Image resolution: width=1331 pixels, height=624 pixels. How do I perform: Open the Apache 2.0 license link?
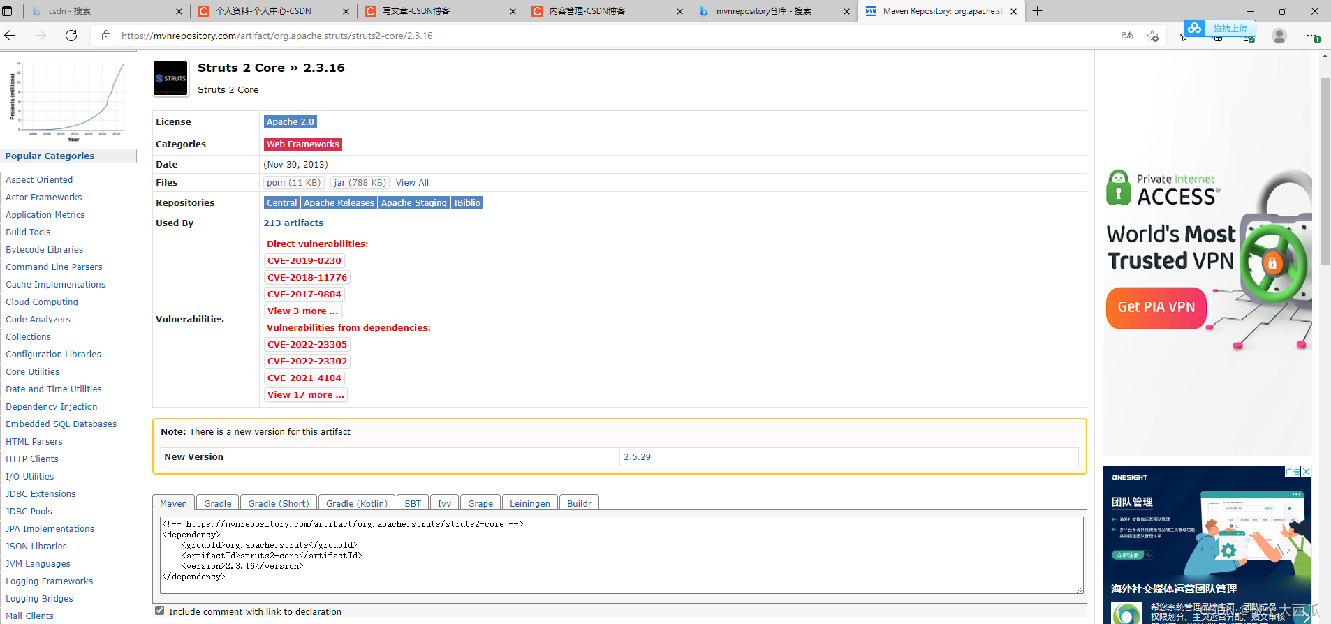coord(291,121)
